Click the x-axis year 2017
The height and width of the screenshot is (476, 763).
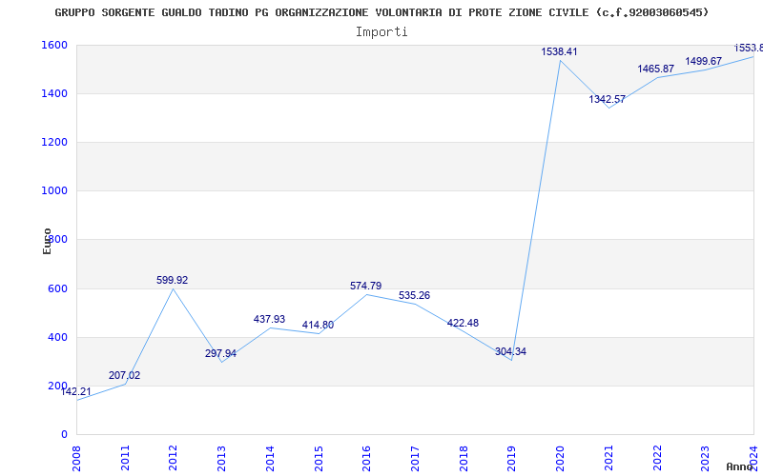click(x=415, y=459)
